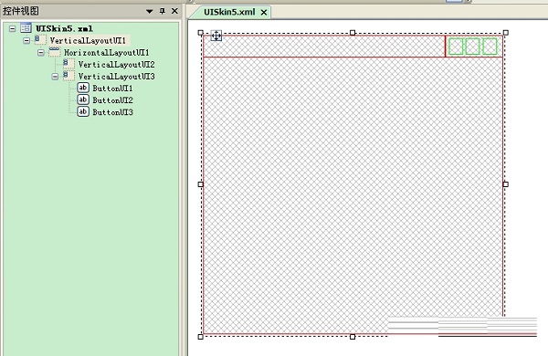Click the ButtonUI1 'ab' button icon
The image size is (548, 356).
pos(83,88)
